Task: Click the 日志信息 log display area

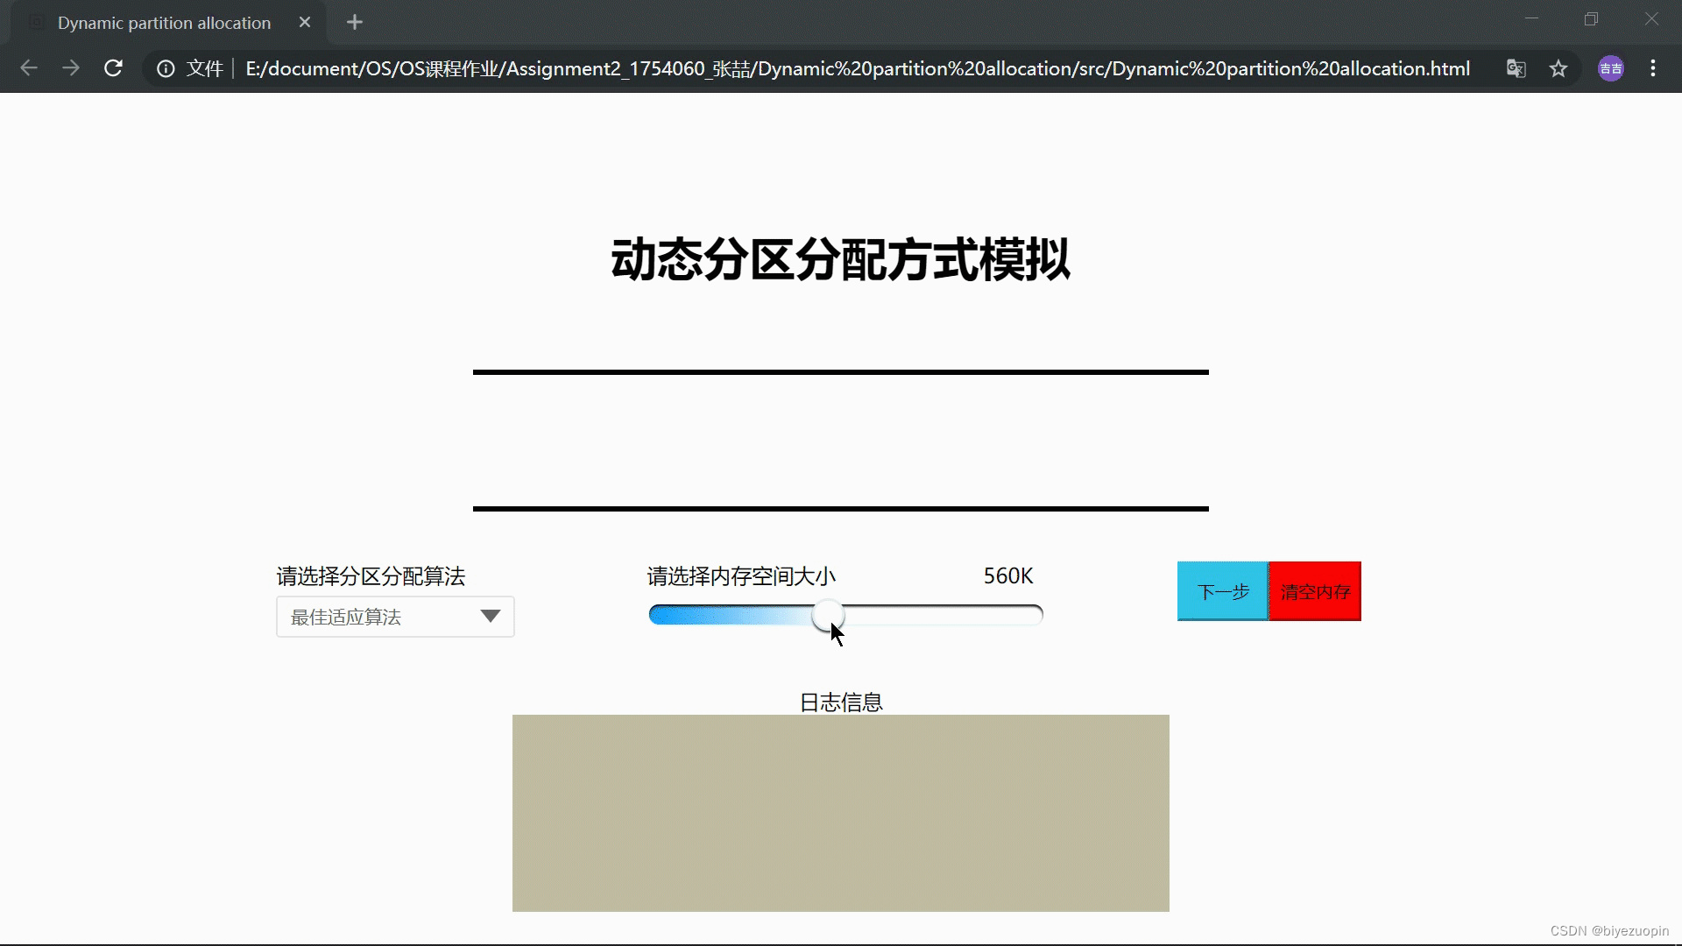Action: point(840,813)
